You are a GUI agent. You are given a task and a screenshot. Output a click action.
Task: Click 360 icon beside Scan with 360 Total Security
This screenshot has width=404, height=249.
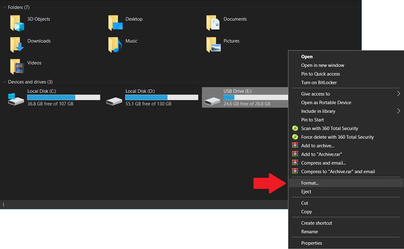(295, 128)
